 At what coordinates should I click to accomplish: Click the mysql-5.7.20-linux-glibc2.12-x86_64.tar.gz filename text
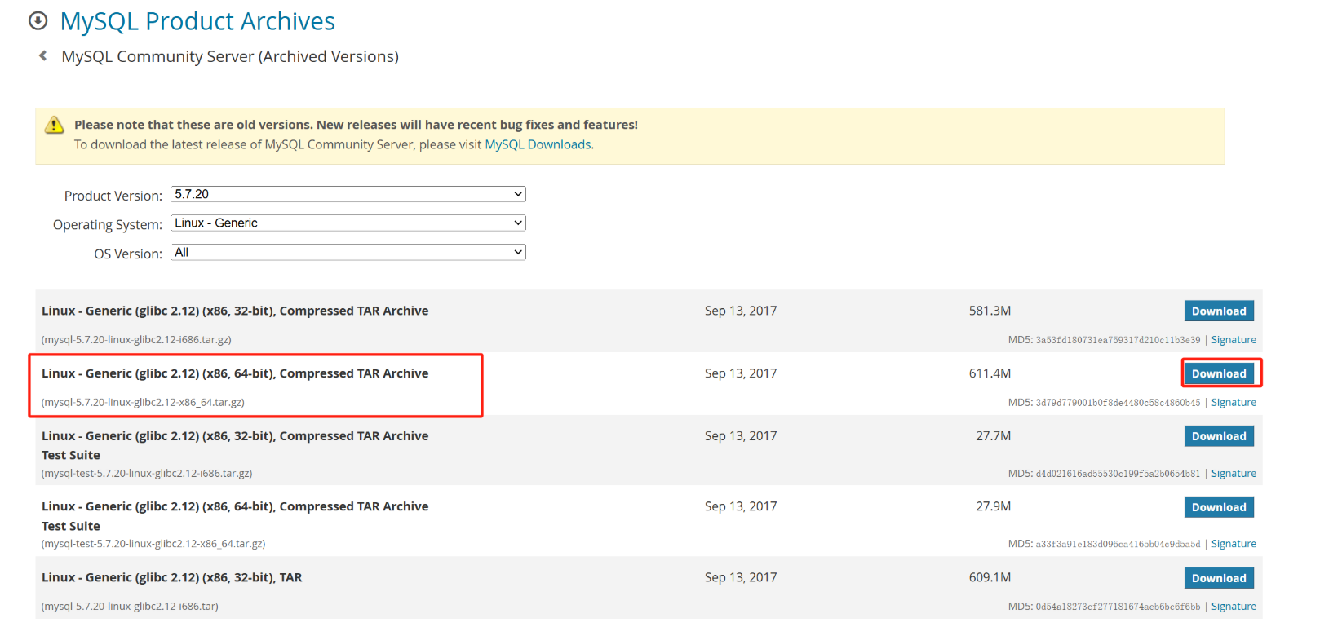(x=143, y=403)
